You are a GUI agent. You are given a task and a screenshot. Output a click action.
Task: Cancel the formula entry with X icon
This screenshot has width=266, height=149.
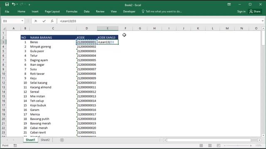[x=36, y=21]
